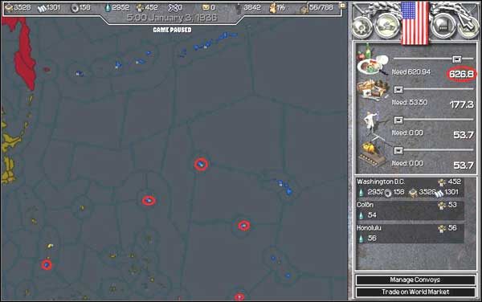Open the gear-shaped technology round button
Image resolution: width=482 pixels, height=302 pixels.
coord(362,27)
